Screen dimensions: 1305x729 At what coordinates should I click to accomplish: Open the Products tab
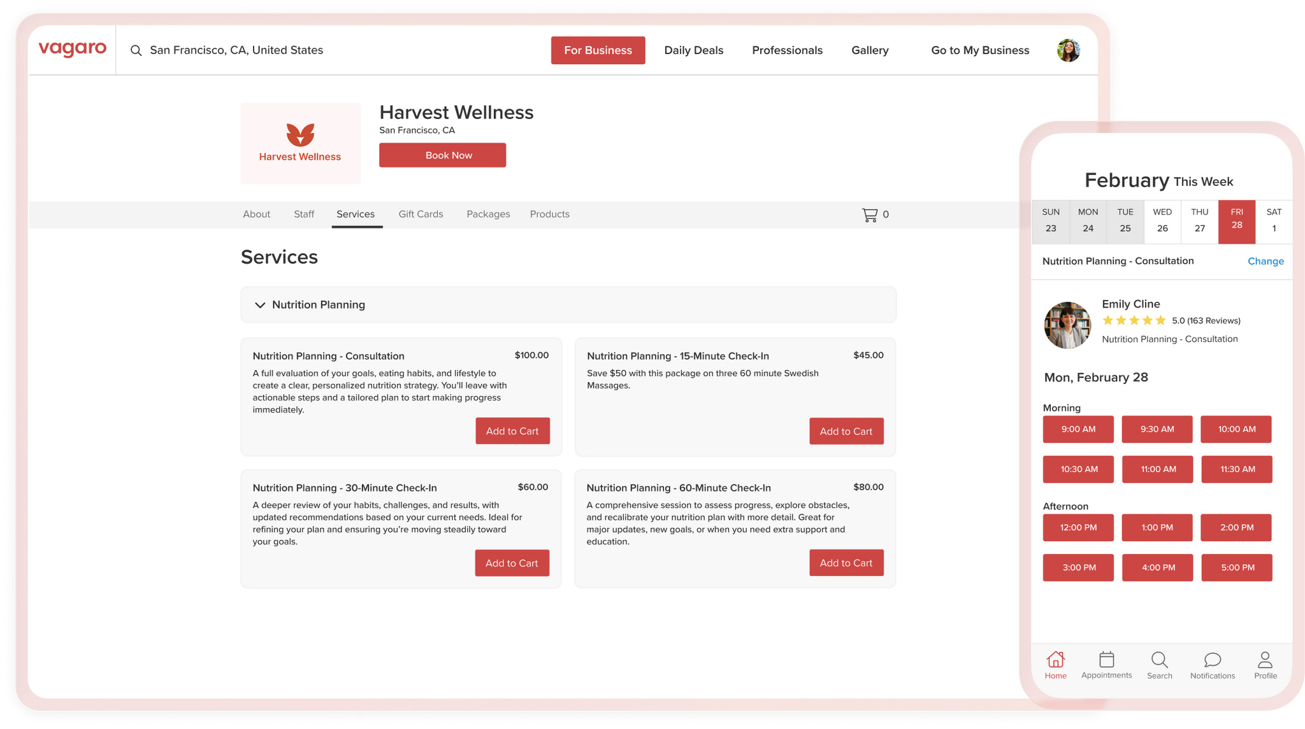coord(550,215)
